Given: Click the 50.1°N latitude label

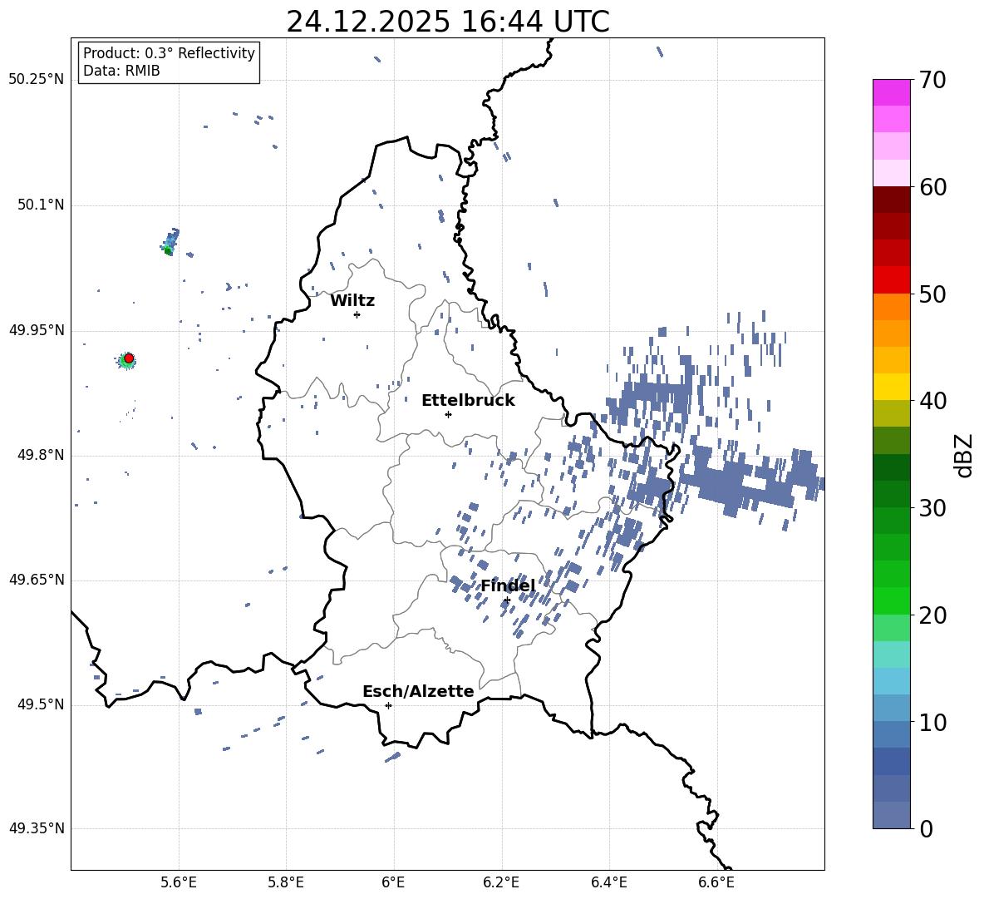Looking at the screenshot, I should (x=41, y=205).
